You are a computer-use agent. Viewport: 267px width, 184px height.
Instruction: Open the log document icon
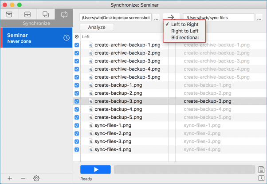[x=261, y=169]
